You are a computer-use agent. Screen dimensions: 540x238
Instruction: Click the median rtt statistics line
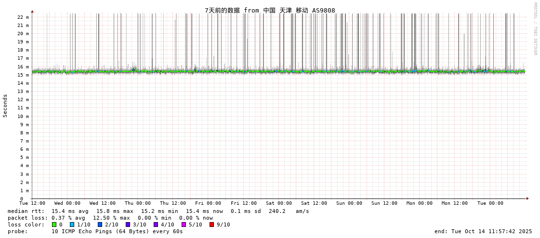[x=158, y=211]
